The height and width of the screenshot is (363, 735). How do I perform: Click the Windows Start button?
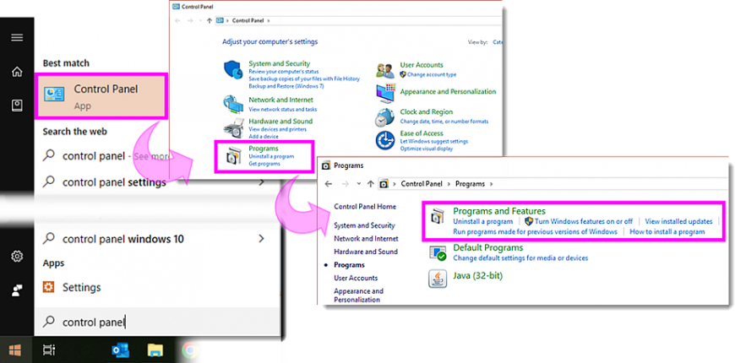[14, 349]
